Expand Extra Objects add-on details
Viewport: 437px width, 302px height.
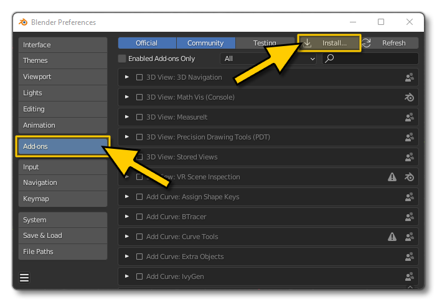pyautogui.click(x=127, y=256)
